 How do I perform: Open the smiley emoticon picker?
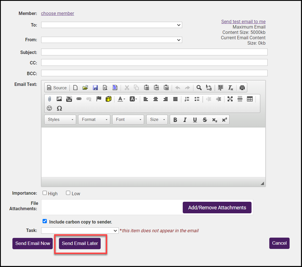[49, 108]
